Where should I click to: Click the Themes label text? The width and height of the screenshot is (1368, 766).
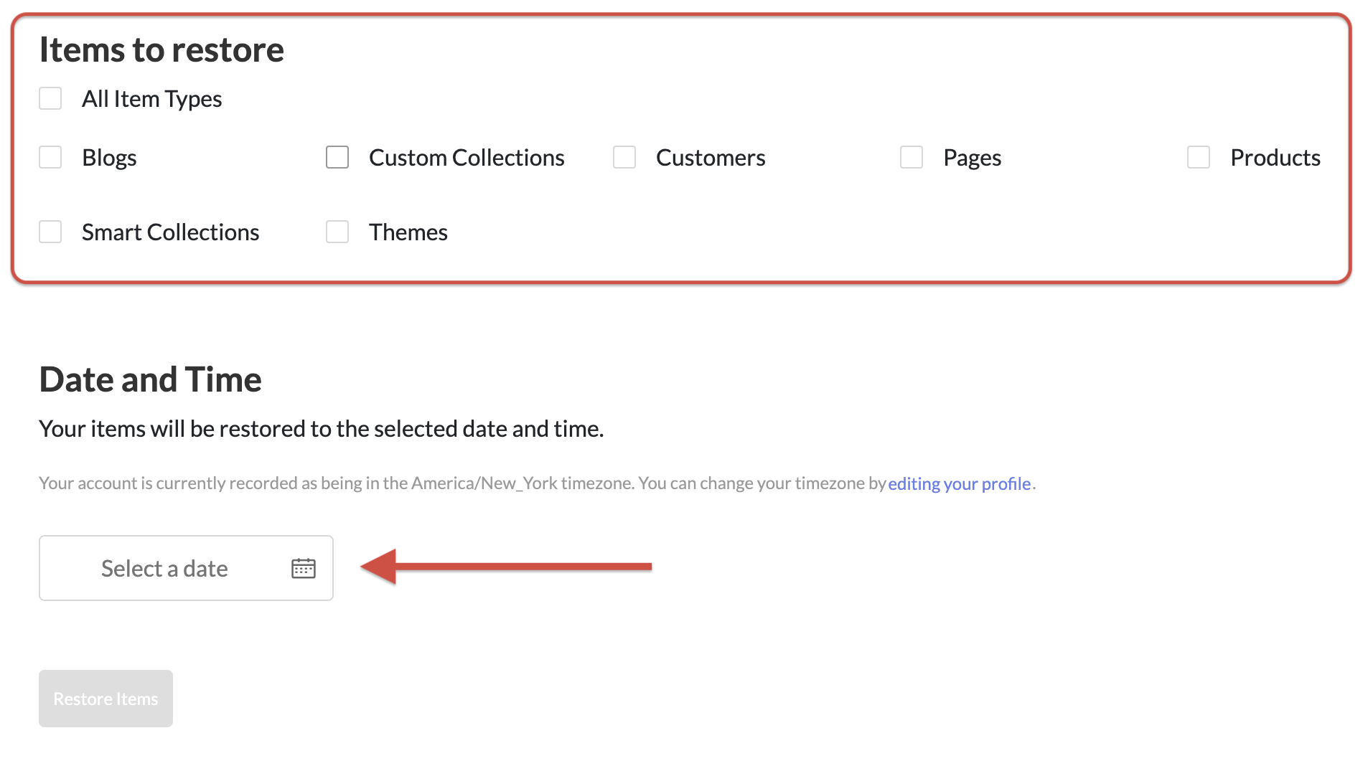(408, 232)
